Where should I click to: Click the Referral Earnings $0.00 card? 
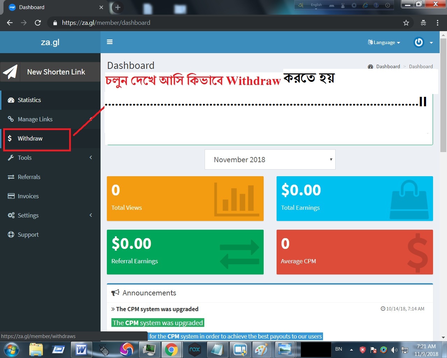(x=185, y=252)
